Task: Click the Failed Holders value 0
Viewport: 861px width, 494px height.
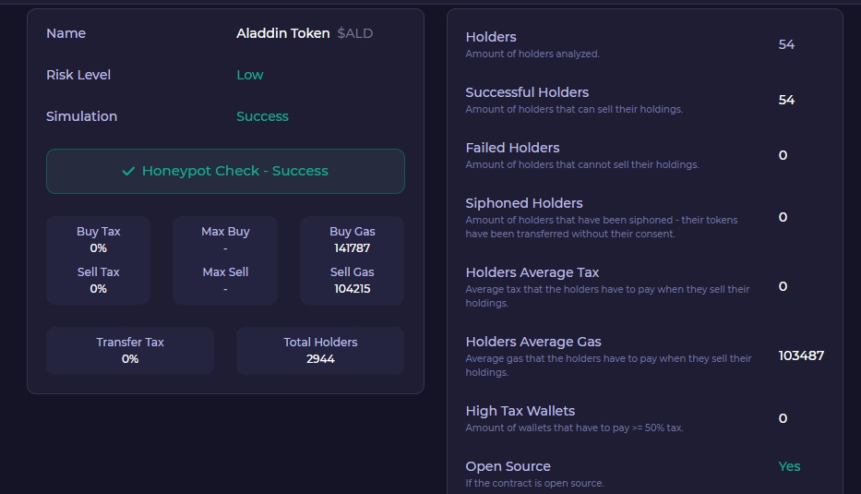Action: pos(783,155)
